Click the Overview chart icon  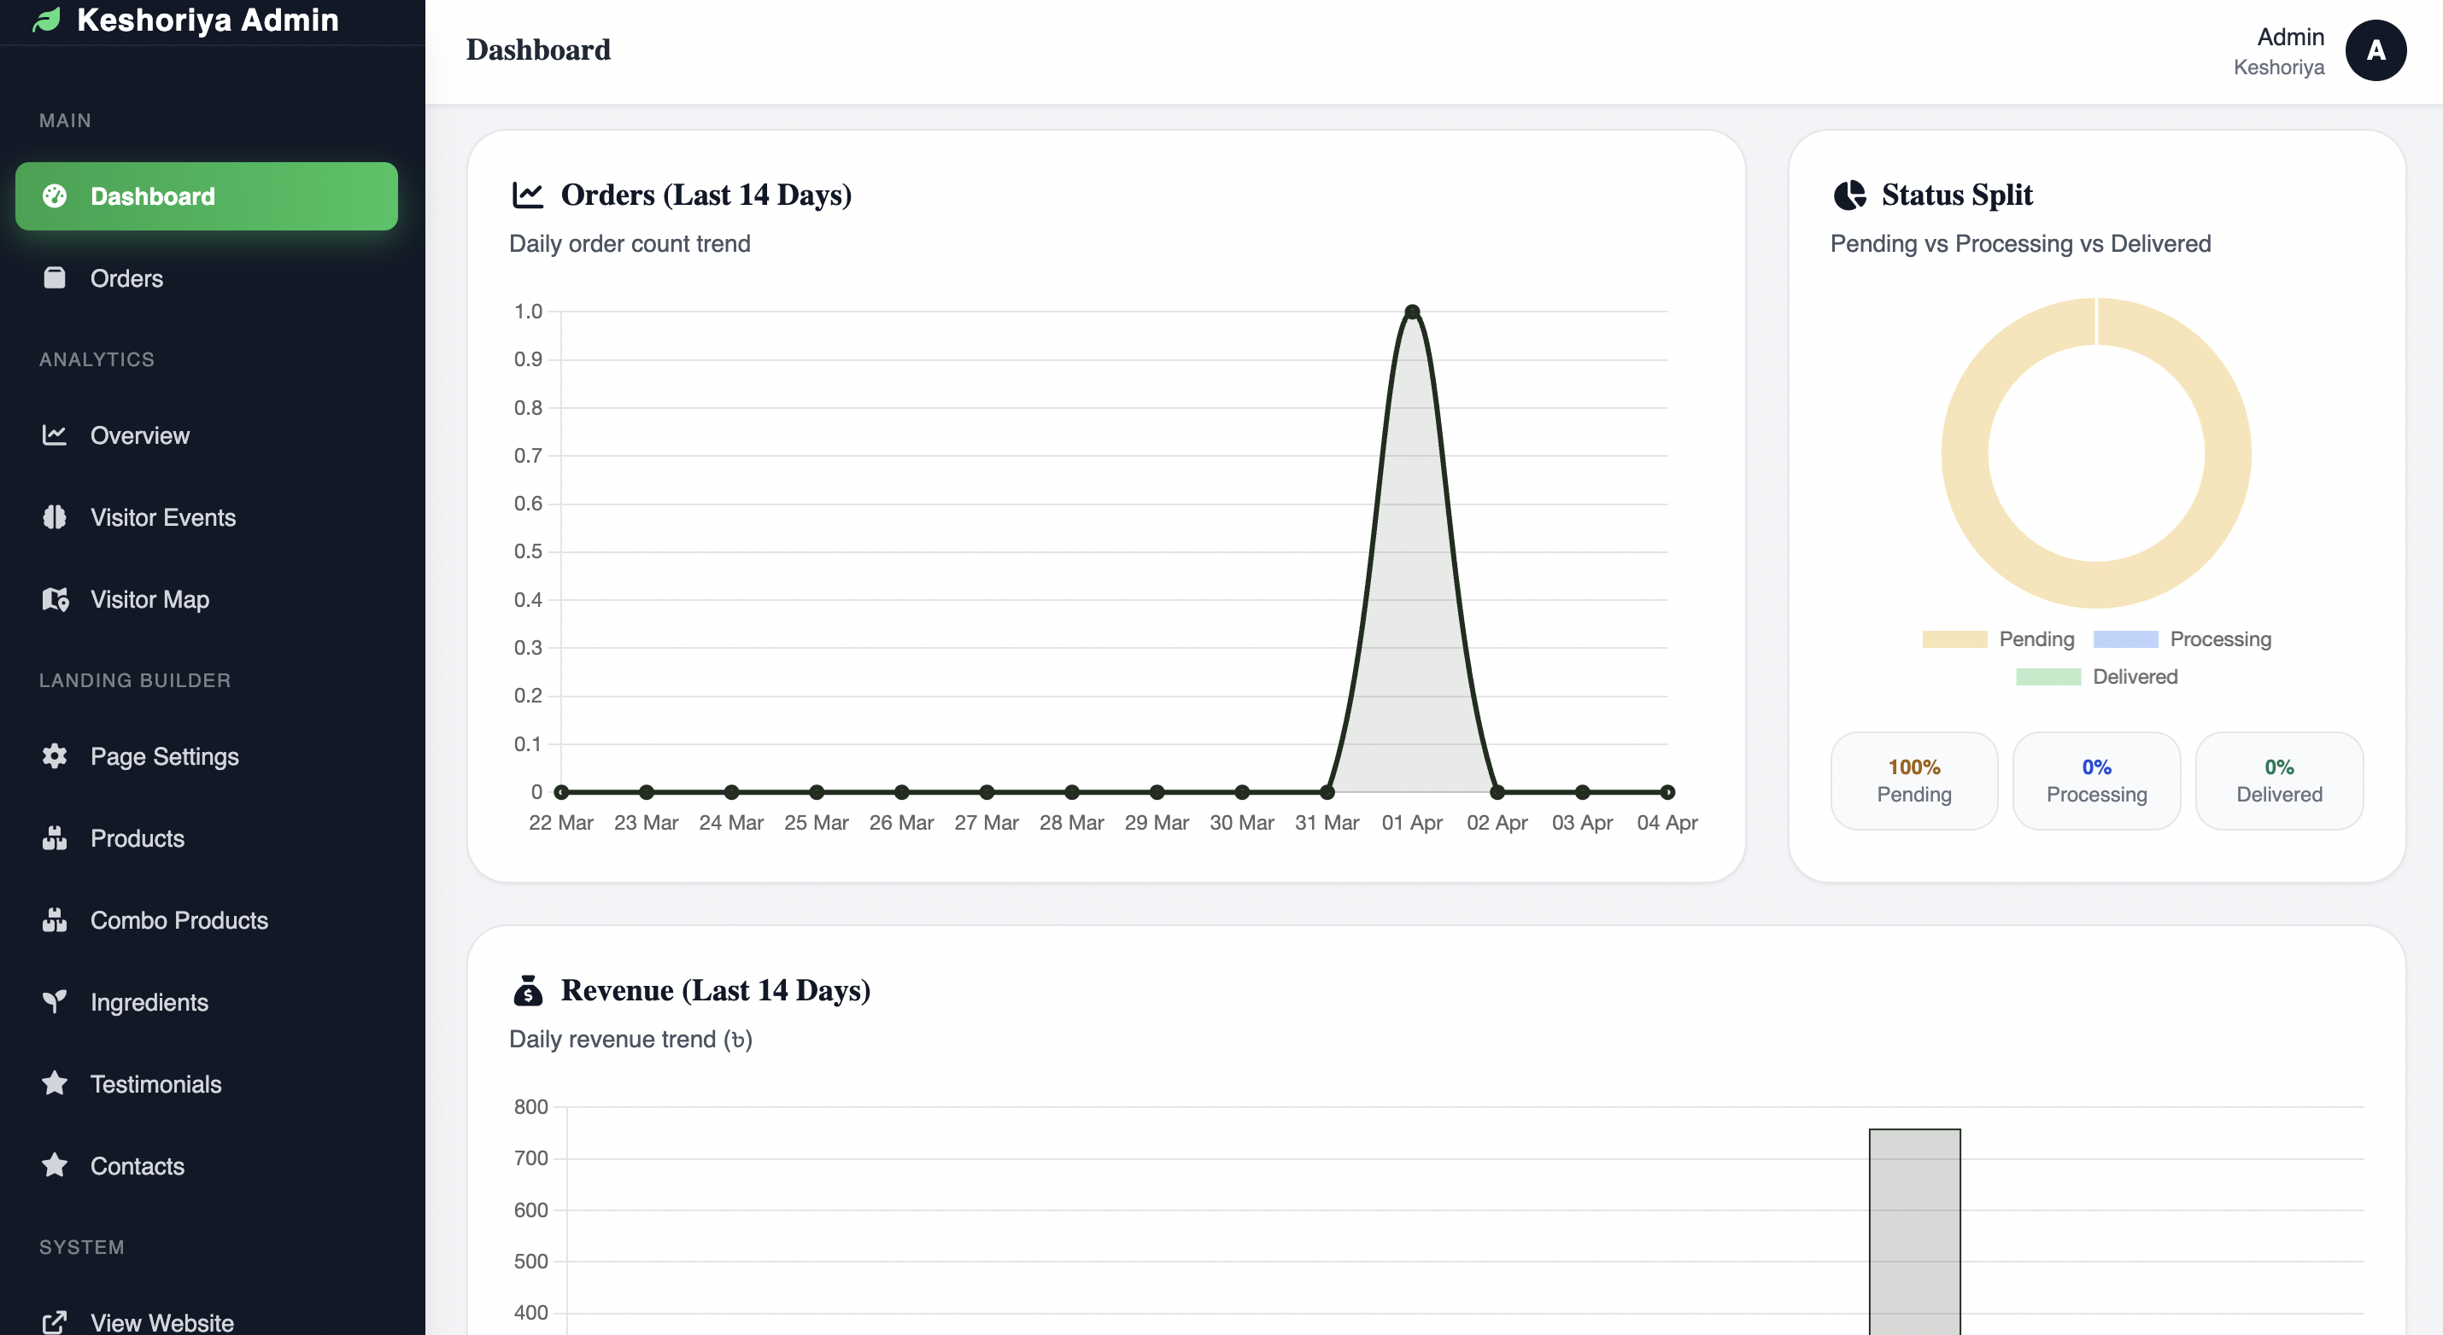54,434
